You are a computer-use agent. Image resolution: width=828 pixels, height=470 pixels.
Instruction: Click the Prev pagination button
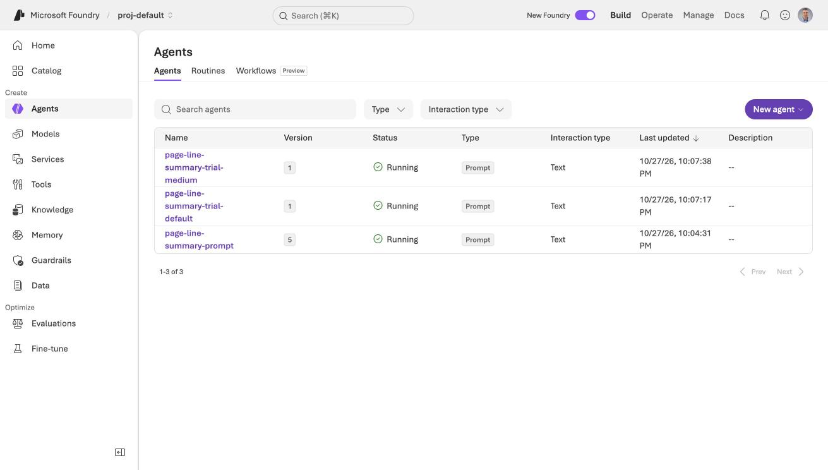pos(752,272)
